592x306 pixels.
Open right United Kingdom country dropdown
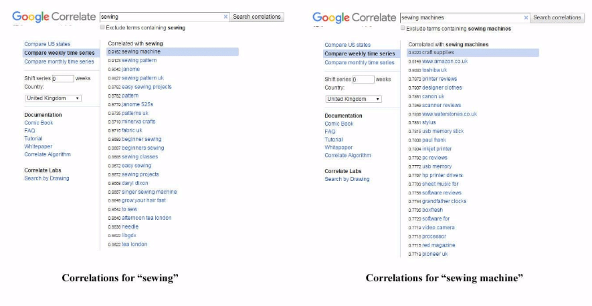coord(353,99)
